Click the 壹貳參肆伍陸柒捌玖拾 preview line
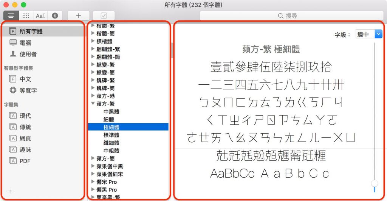Viewport: 387px width, 201px height. (x=271, y=67)
